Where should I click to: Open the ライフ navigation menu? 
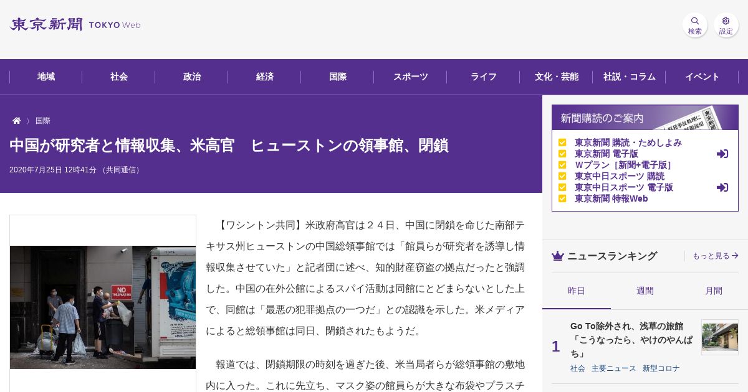484,77
